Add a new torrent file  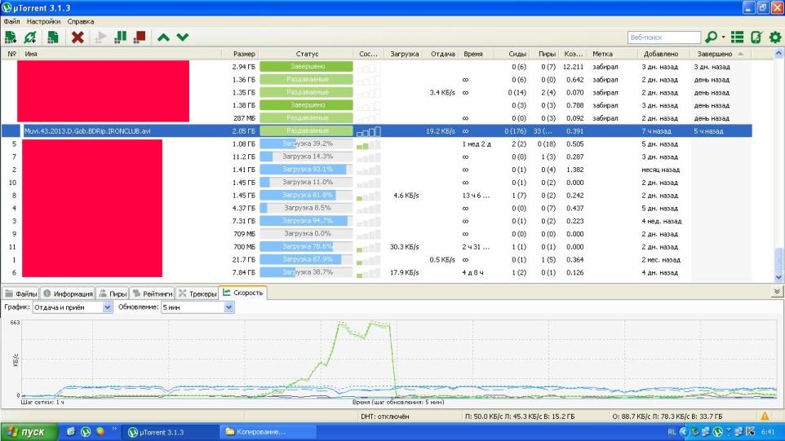[x=11, y=37]
